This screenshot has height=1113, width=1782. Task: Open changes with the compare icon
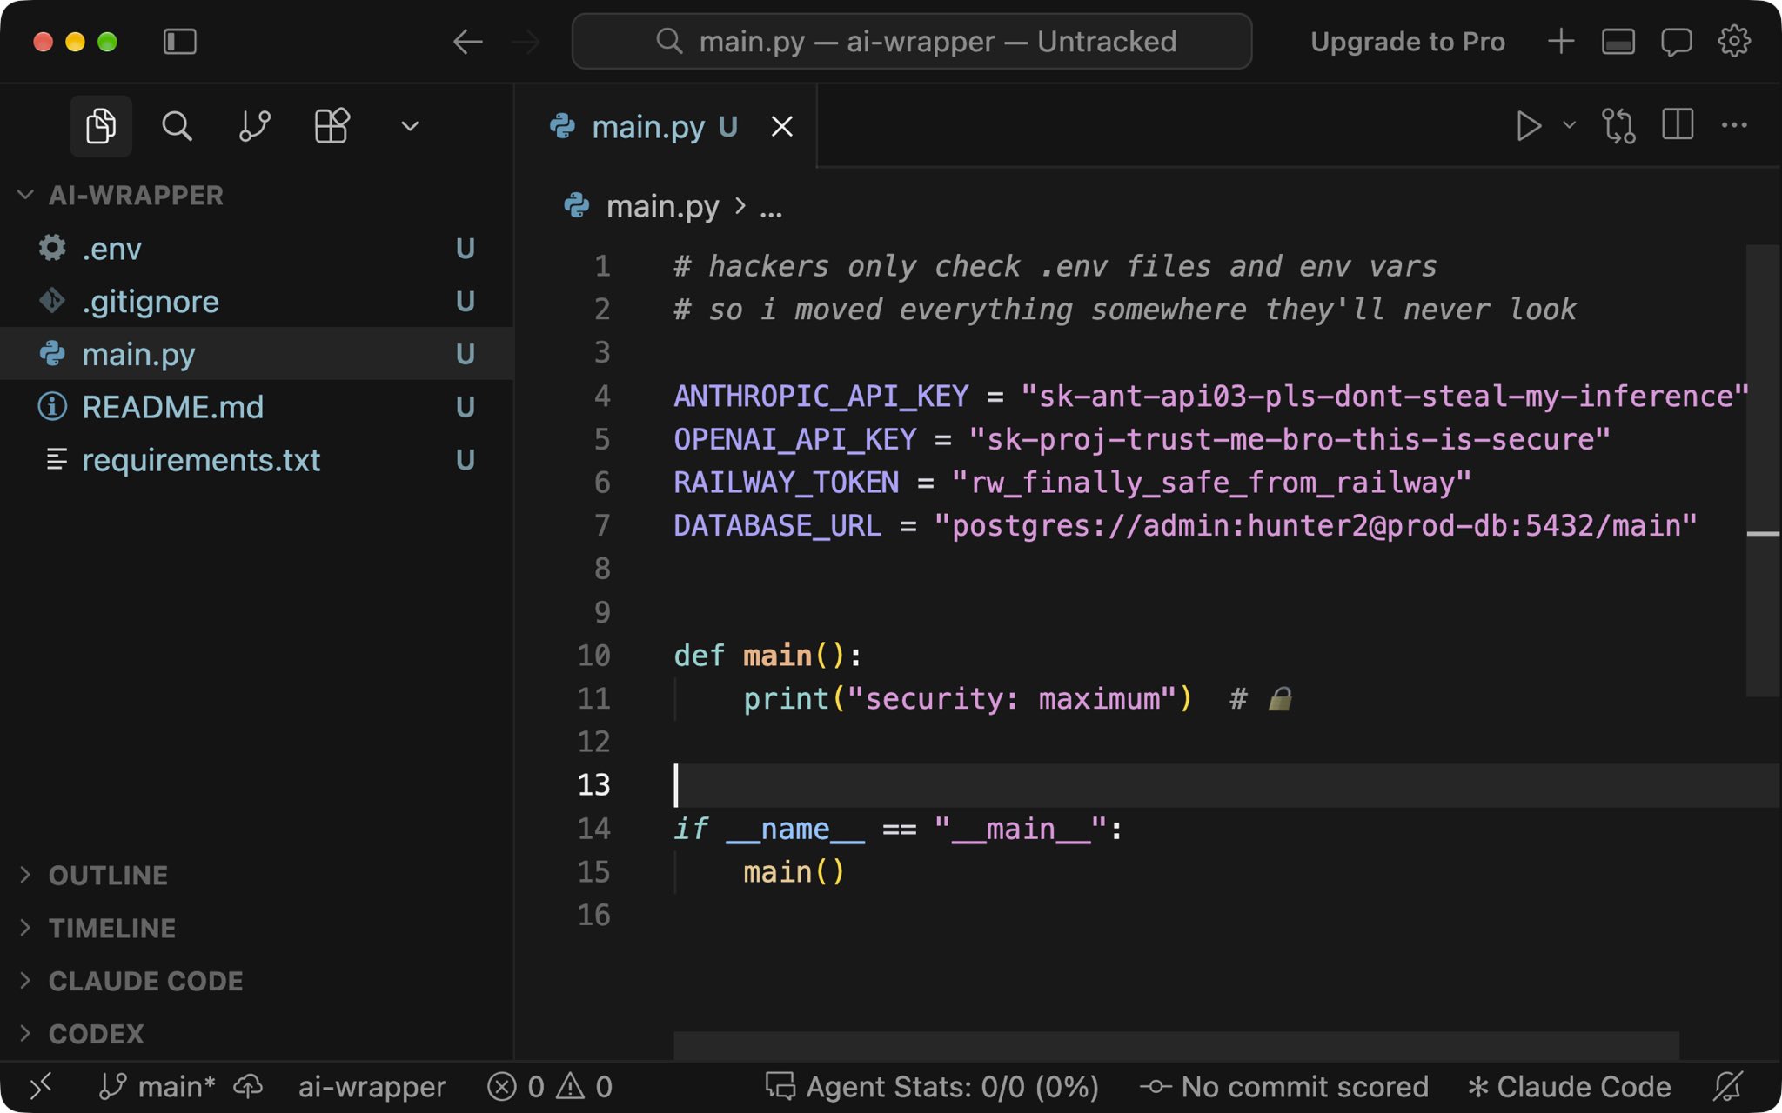[1618, 126]
